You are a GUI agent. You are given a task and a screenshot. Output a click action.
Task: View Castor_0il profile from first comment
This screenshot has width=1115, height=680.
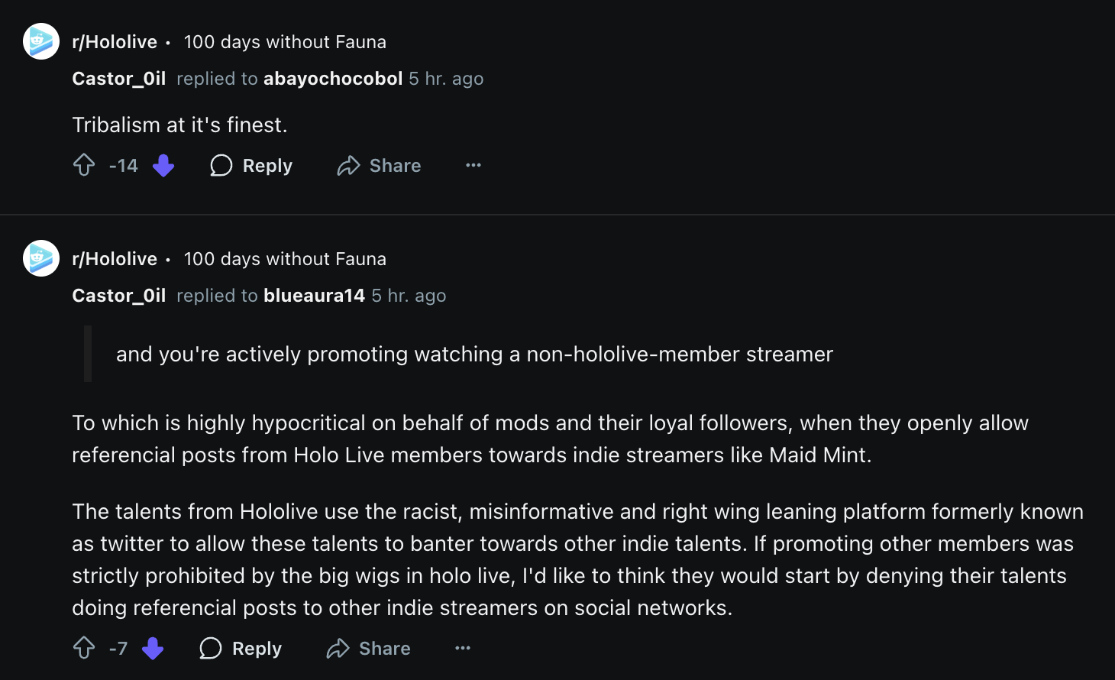point(118,79)
